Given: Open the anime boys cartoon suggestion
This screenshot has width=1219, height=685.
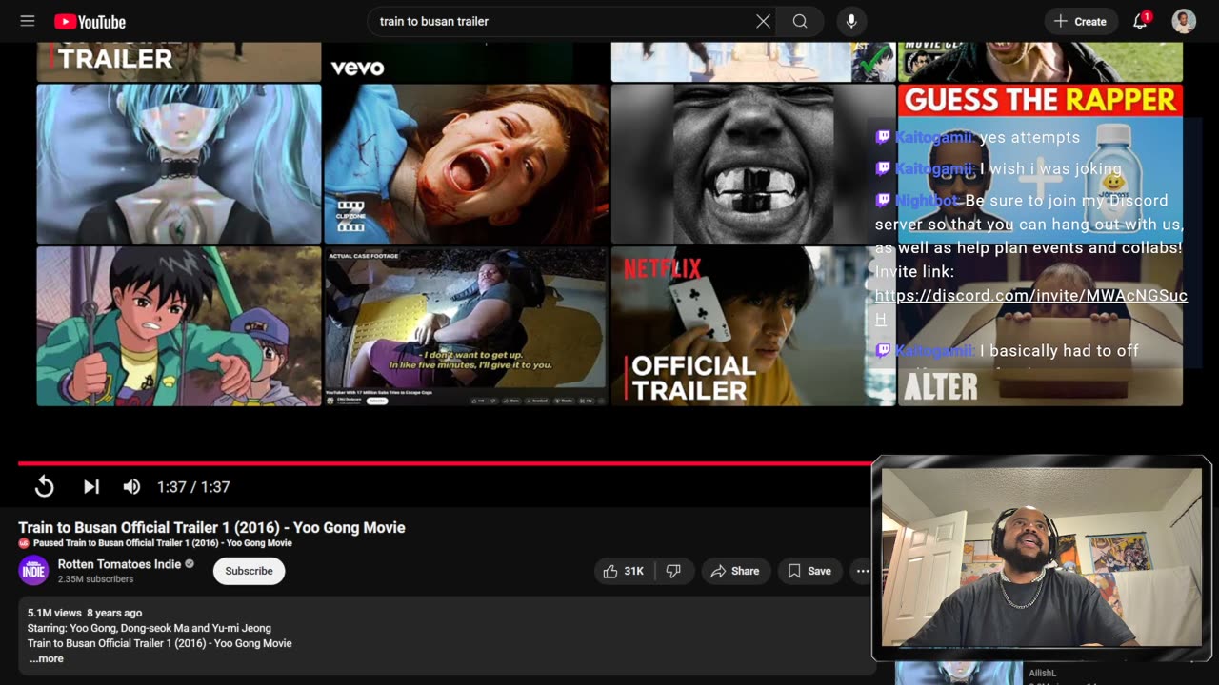Looking at the screenshot, I should click(179, 326).
